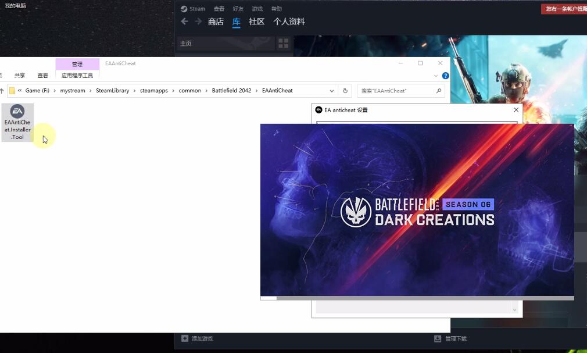This screenshot has height=353, width=587.
Task: Close the EAAntiCheat Explorer window
Action: tap(441, 63)
